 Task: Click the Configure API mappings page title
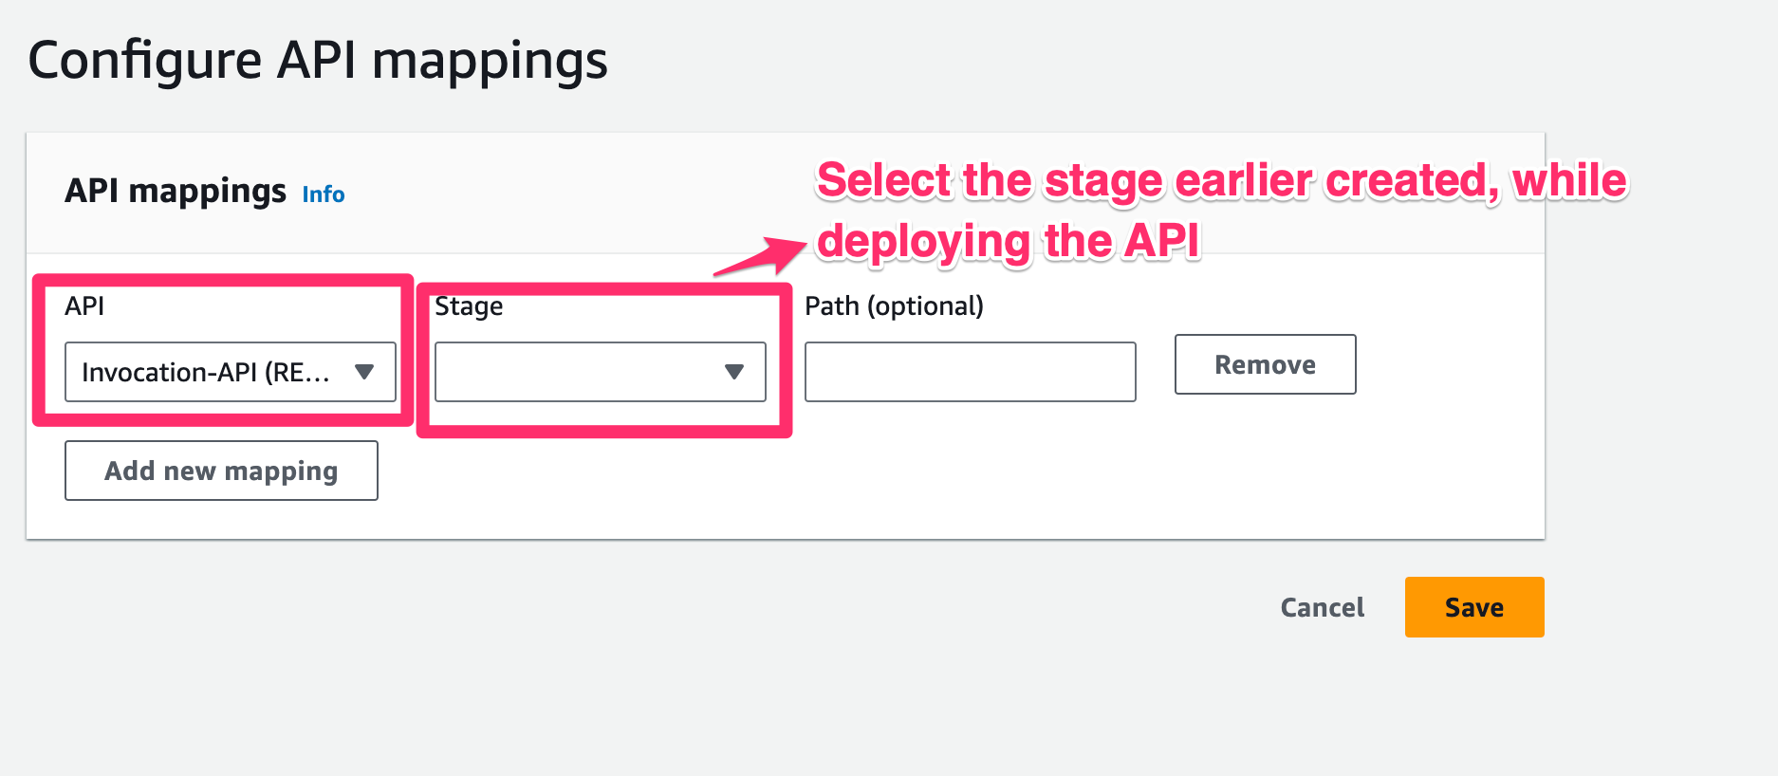coord(318,61)
